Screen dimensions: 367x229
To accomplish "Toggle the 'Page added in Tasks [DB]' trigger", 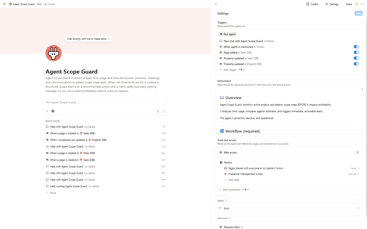I will coord(356,52).
